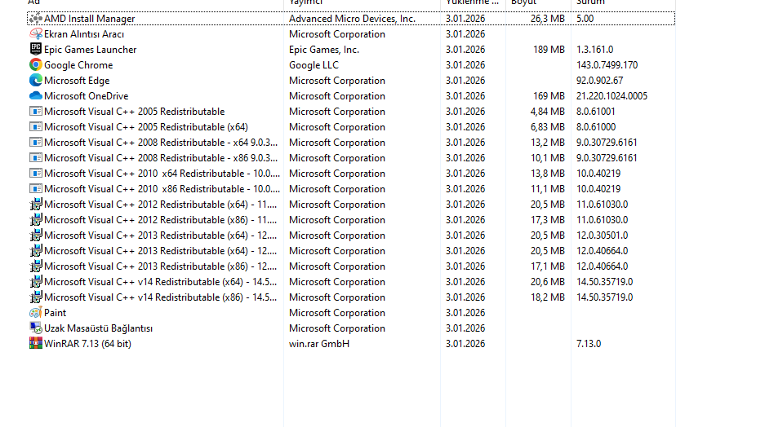Viewport: 765px width, 427px height.
Task: Click icon of Visual C++ 2012 Redistributable (x86)
Action: (36, 220)
